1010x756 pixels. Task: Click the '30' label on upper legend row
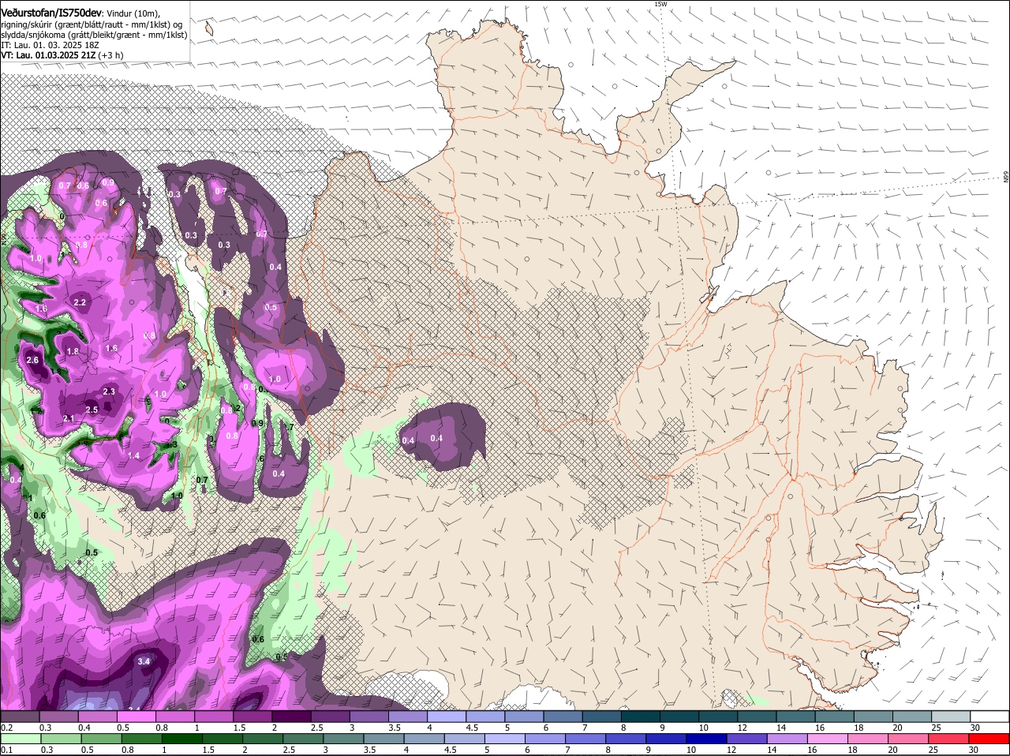[975, 728]
